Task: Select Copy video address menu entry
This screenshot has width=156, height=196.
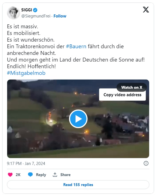Action: 122,95
